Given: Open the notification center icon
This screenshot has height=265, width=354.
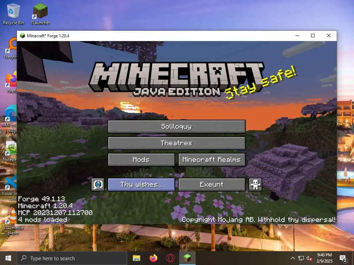Looking at the screenshot, I should (343, 258).
